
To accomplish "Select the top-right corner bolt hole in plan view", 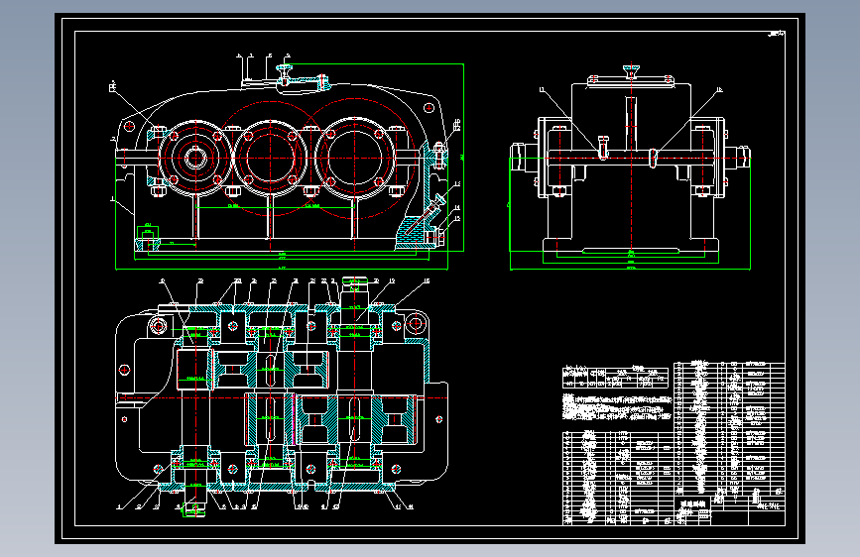I will tap(416, 323).
